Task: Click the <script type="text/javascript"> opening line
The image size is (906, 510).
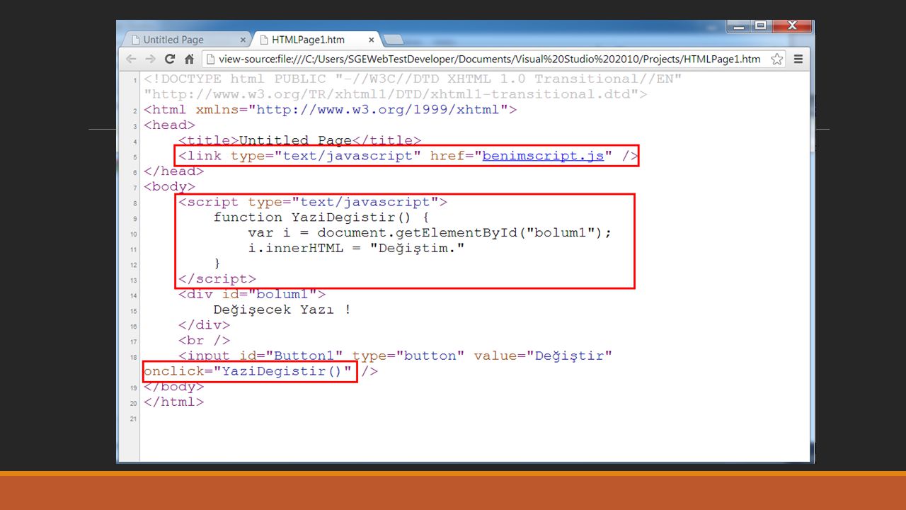Action: tap(312, 202)
